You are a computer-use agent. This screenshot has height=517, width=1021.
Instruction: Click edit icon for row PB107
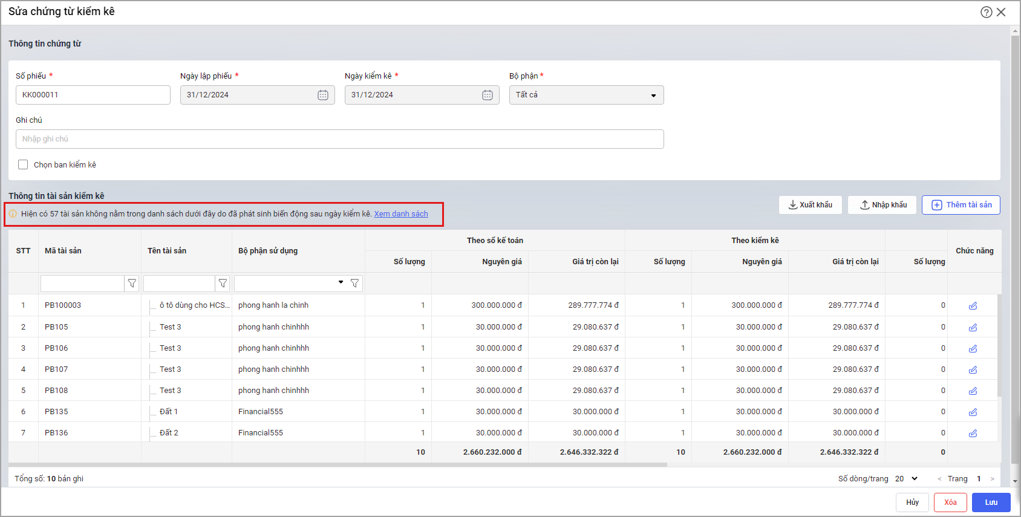tap(973, 369)
